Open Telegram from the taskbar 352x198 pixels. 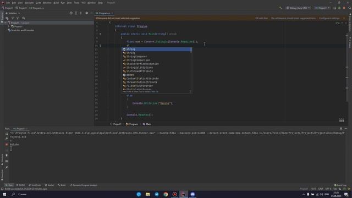(157, 194)
